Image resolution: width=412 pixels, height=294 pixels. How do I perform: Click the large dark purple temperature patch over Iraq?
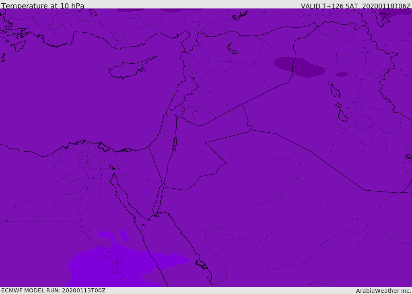299,67
